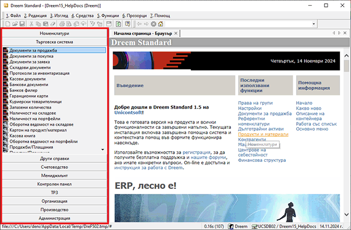This screenshot has height=230, width=351.
Task: Click the browser scrollbar down arrow
Action: (x=346, y=215)
